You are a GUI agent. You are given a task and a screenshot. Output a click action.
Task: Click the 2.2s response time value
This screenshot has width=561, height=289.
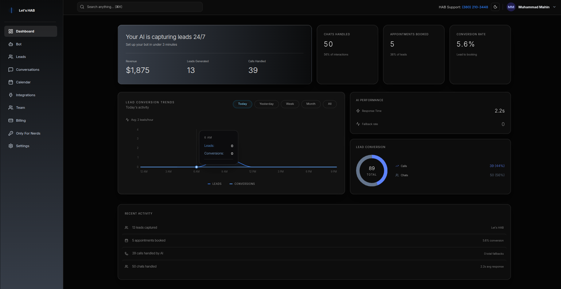[500, 111]
